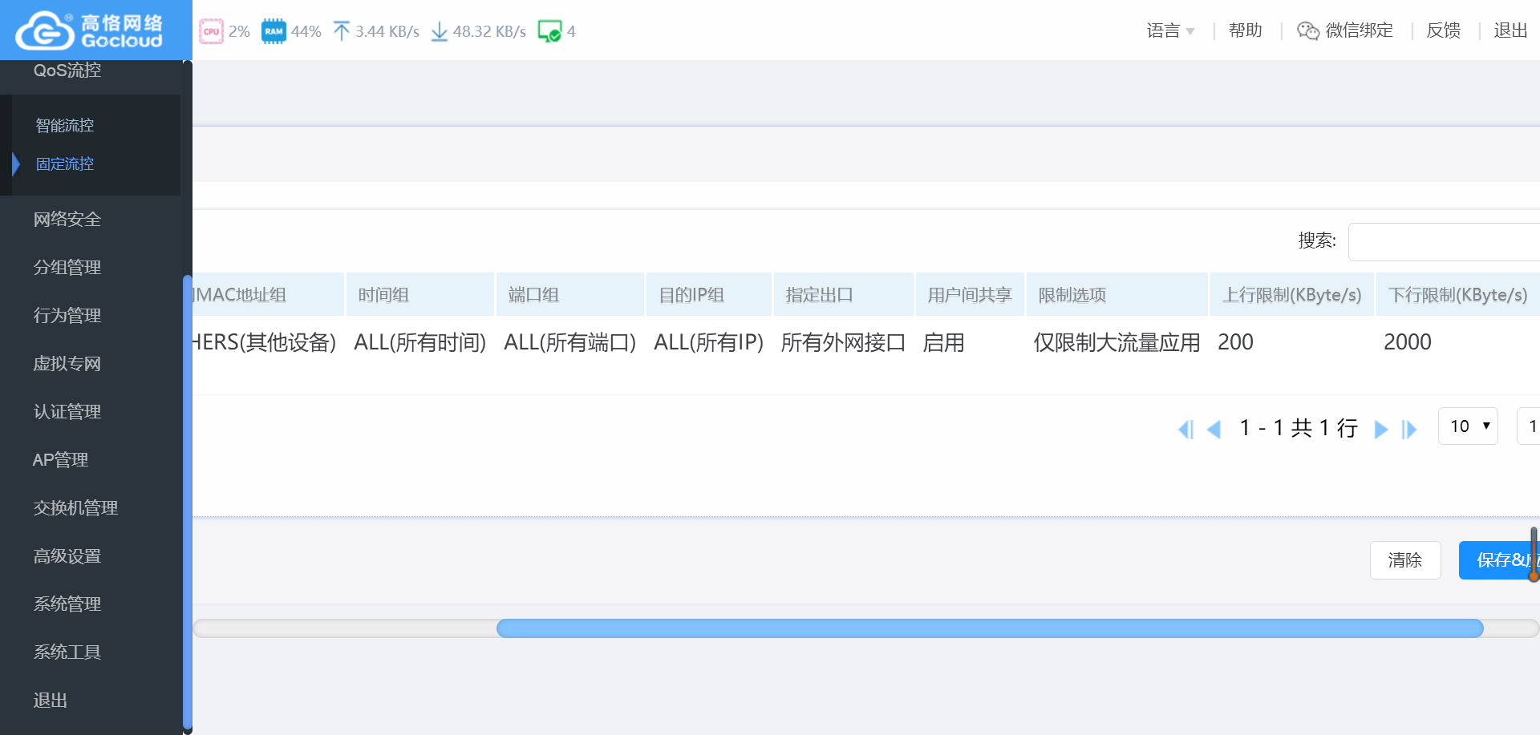Screen dimensions: 1540x735
Task: Click the online devices monitor icon
Action: tap(549, 31)
